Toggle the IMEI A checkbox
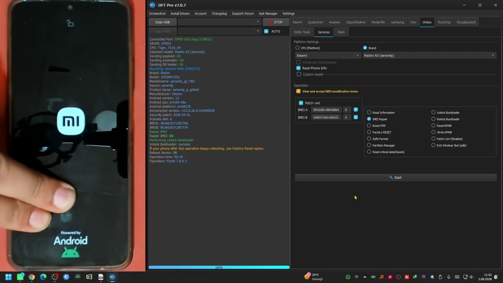Viewport: 503px width, 283px height. (x=356, y=110)
